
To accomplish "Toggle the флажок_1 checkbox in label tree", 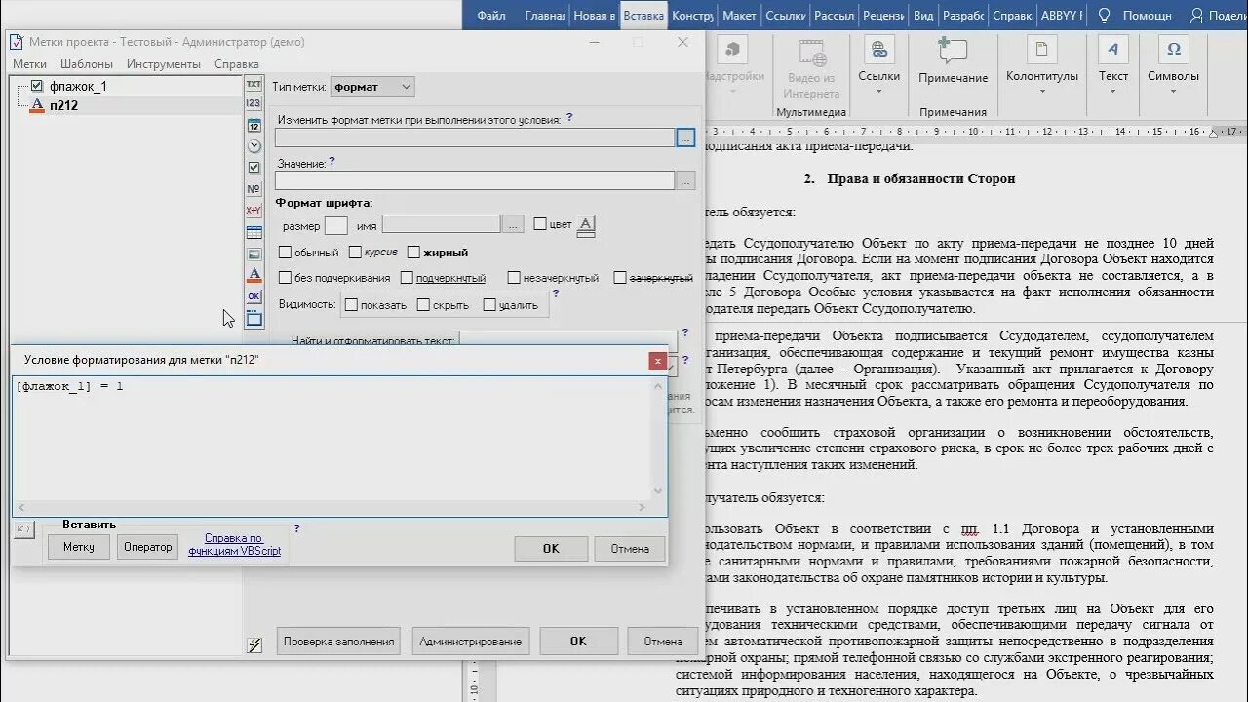I will point(37,86).
